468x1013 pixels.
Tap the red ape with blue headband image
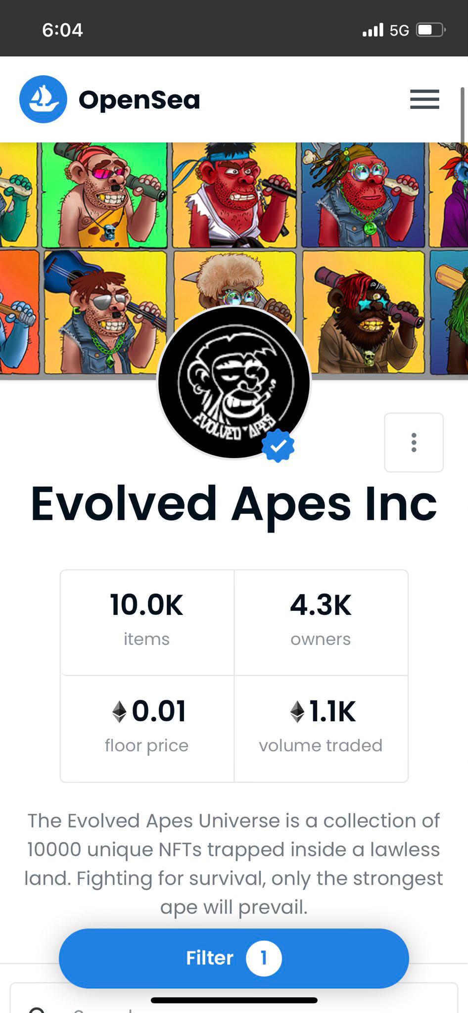pyautogui.click(x=234, y=194)
